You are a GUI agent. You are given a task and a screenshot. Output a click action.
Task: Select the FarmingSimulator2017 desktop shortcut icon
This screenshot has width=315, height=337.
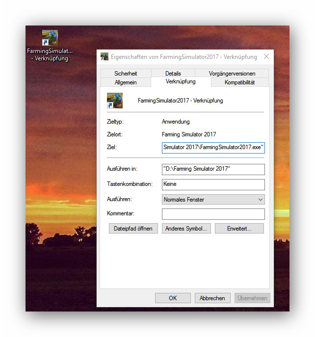click(x=50, y=38)
